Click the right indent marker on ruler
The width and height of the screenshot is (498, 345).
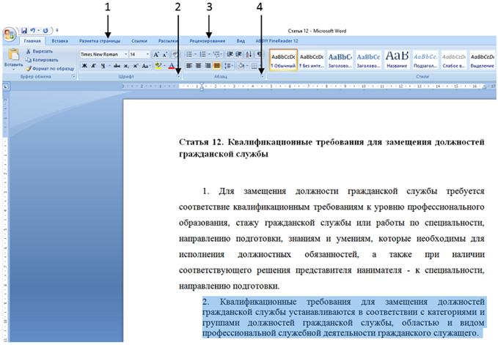point(484,86)
